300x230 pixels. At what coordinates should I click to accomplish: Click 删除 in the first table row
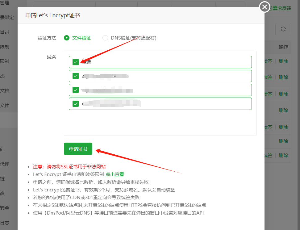pyautogui.click(x=283, y=61)
